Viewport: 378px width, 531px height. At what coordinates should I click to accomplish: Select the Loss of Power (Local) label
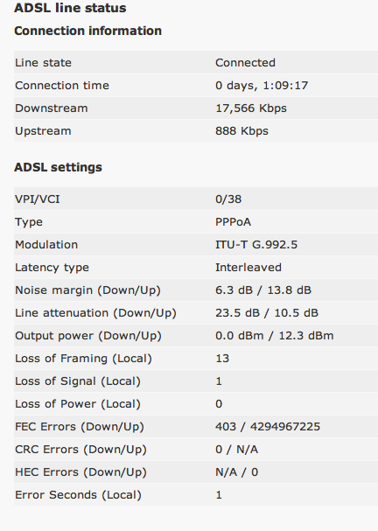pos(78,404)
